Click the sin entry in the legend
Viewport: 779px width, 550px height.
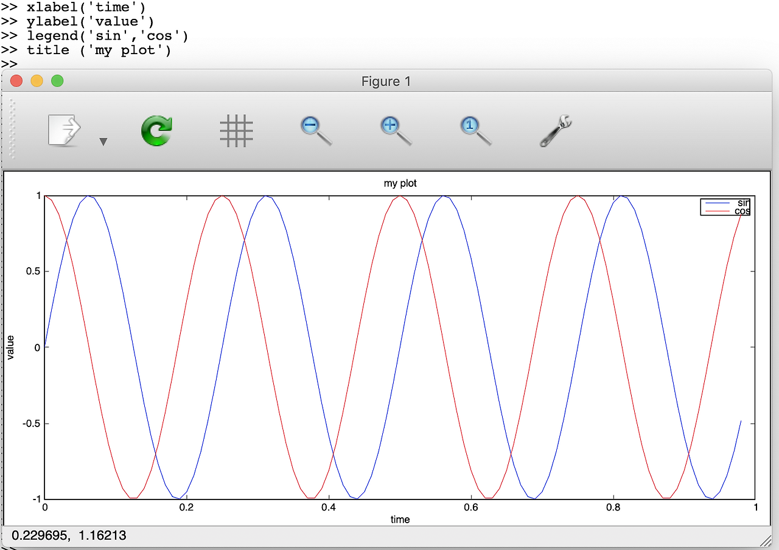click(x=743, y=203)
